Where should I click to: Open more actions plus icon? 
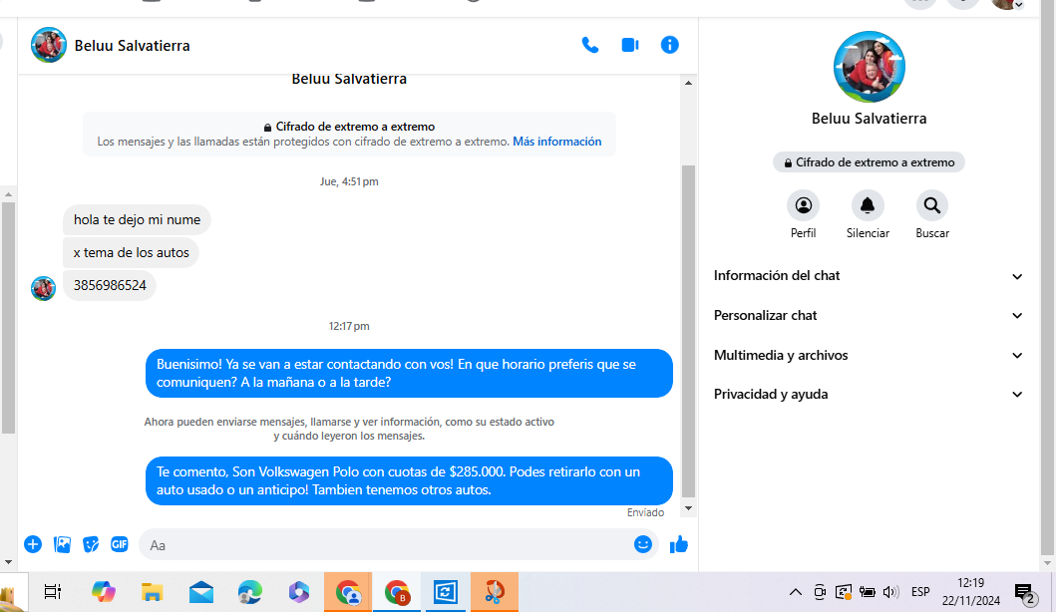pos(33,544)
